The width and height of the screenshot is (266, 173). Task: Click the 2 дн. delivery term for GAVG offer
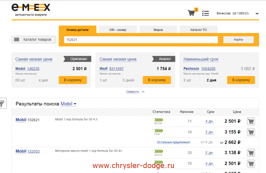click(x=209, y=153)
